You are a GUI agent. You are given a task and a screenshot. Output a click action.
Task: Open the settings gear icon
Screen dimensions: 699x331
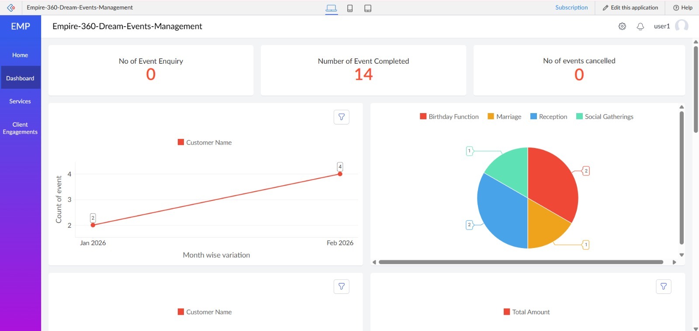click(622, 26)
